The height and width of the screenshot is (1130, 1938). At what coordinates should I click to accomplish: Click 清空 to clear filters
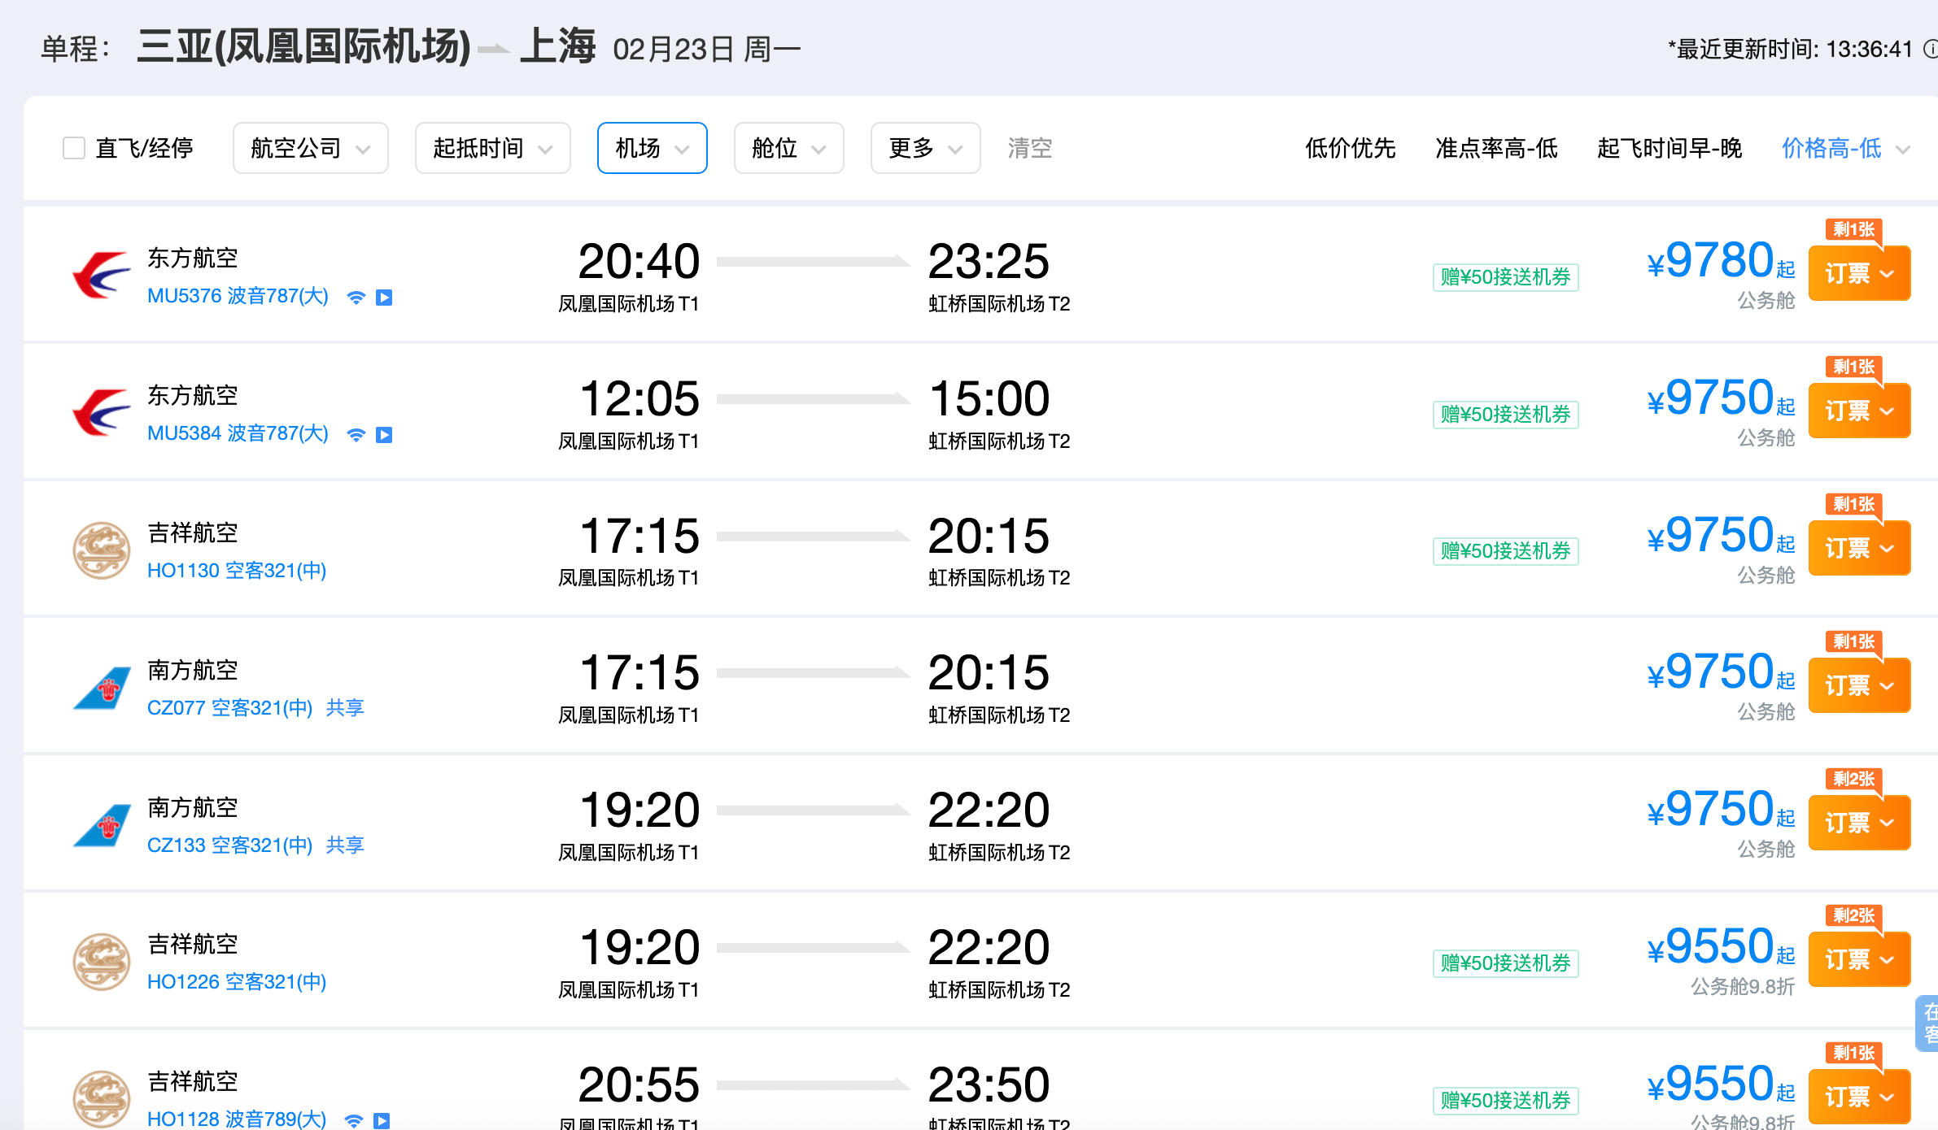[1029, 148]
